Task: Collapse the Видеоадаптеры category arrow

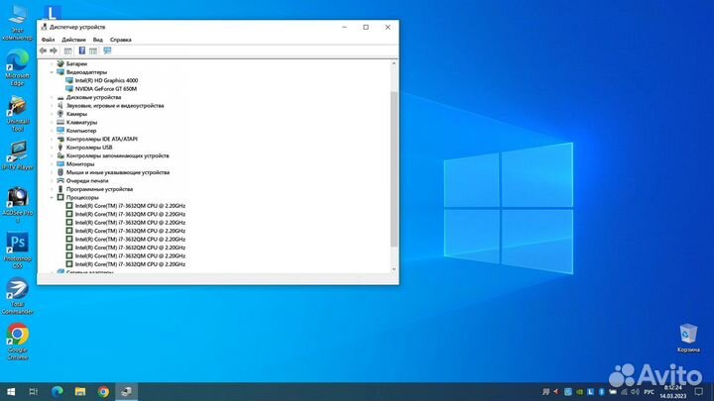Action: pyautogui.click(x=52, y=72)
